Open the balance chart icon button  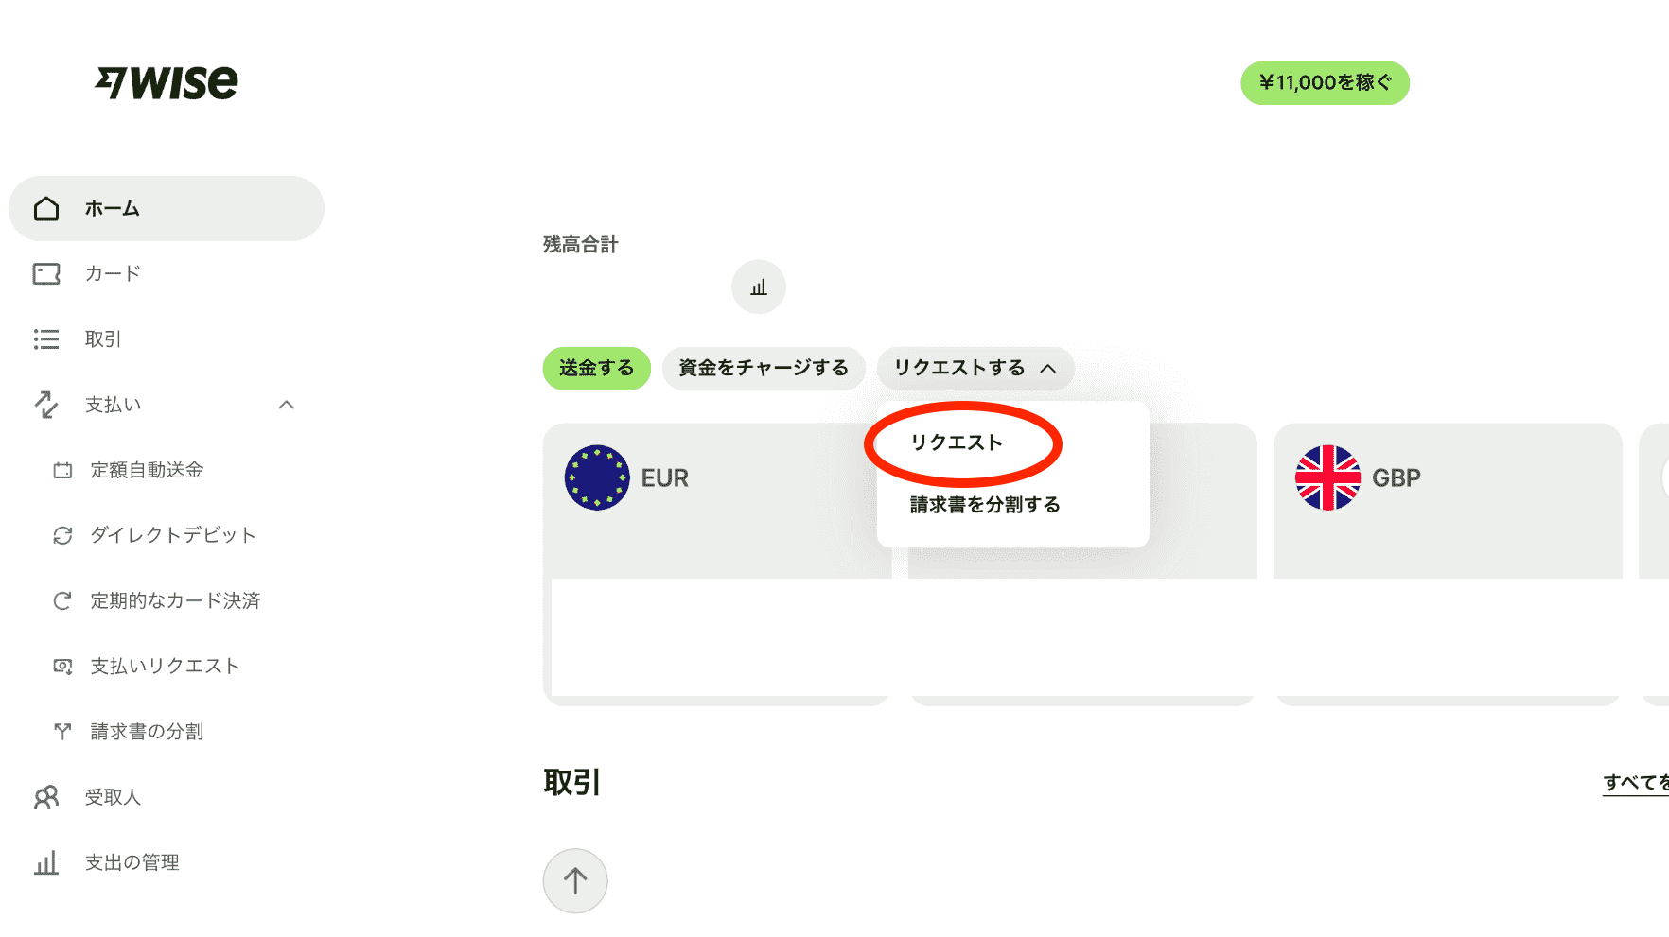759,286
